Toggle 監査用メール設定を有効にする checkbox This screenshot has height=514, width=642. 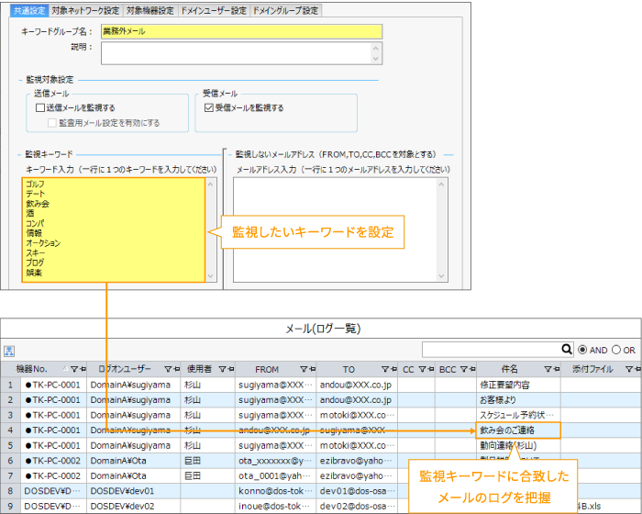tap(52, 123)
